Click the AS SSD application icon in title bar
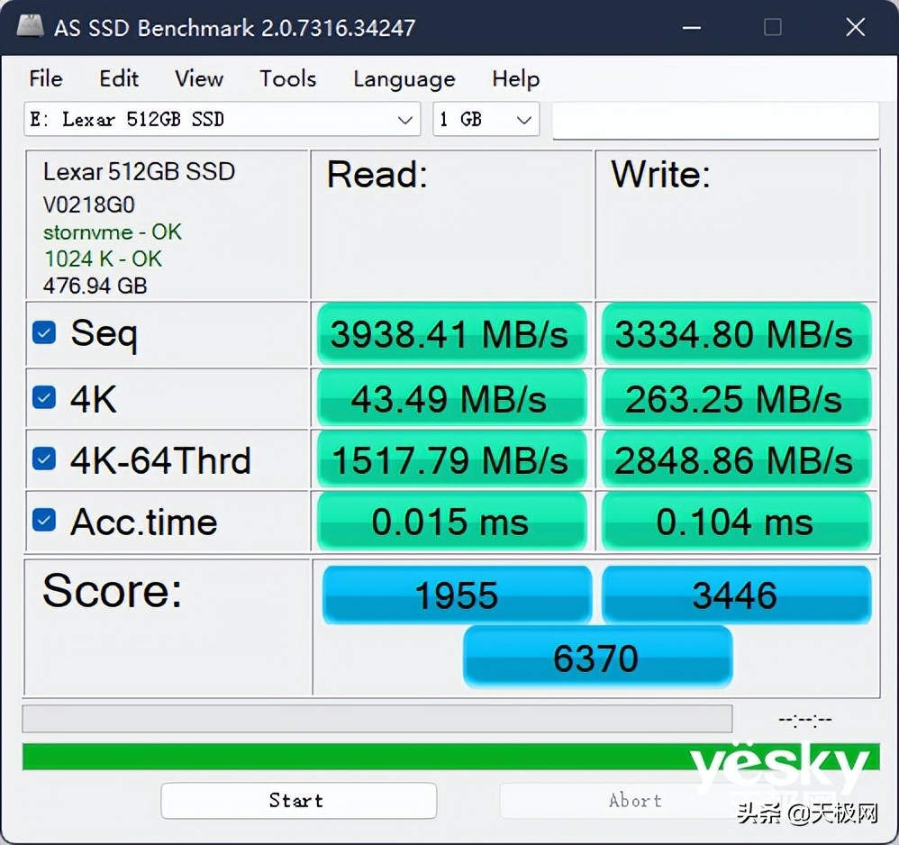Screen dimensions: 899x845 pyautogui.click(x=30, y=27)
